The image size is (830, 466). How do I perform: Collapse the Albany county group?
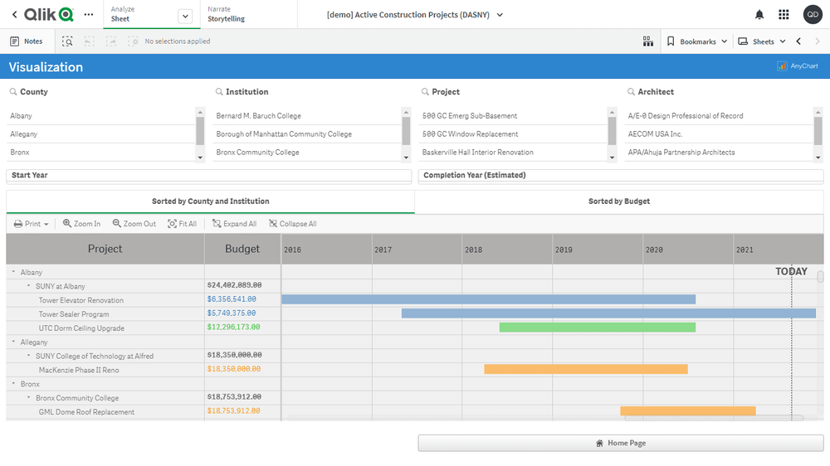pos(13,273)
